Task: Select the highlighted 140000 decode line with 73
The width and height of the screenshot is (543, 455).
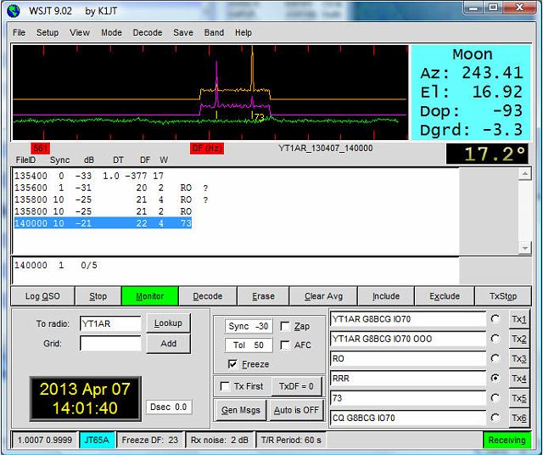Action: 103,223
